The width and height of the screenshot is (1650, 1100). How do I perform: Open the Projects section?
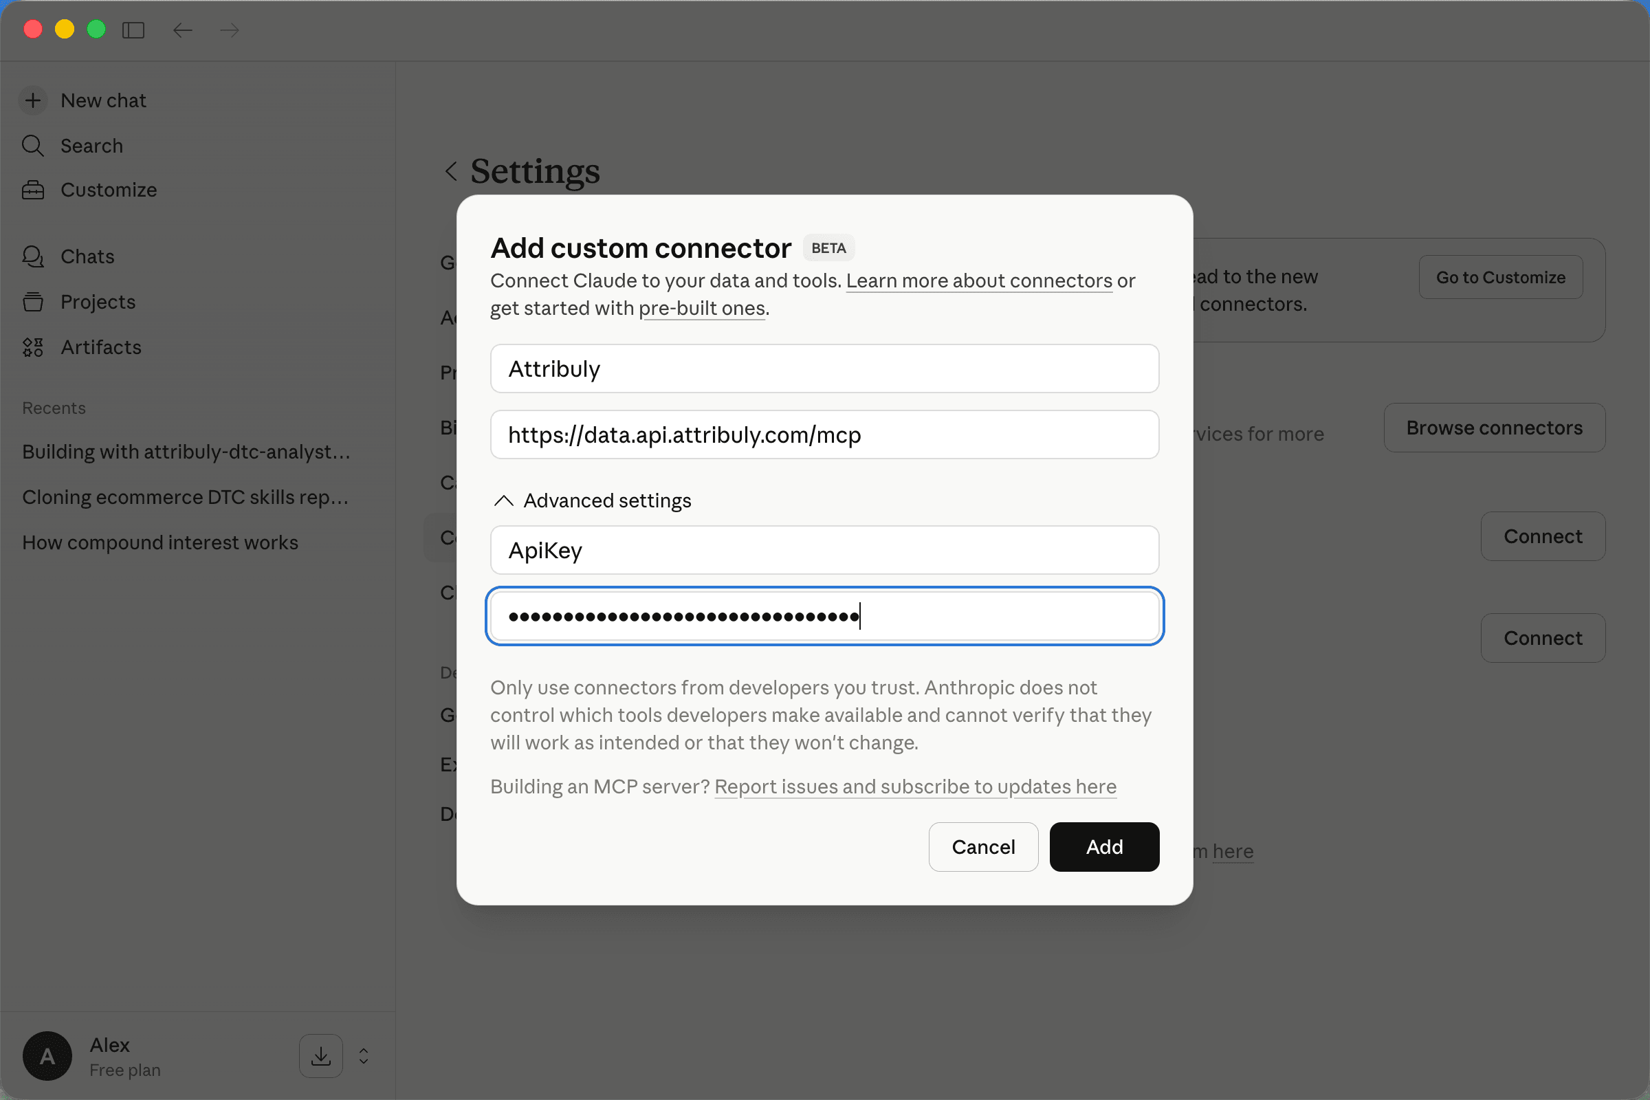coord(98,302)
